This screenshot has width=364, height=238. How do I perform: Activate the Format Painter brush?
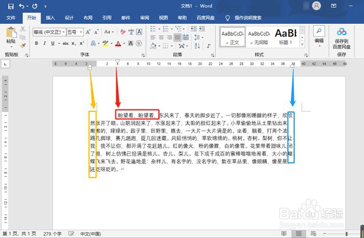(22, 46)
